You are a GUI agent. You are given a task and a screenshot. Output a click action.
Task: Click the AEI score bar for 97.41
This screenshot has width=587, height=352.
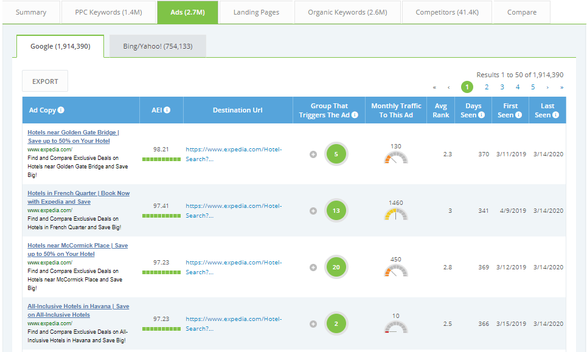coord(161,215)
